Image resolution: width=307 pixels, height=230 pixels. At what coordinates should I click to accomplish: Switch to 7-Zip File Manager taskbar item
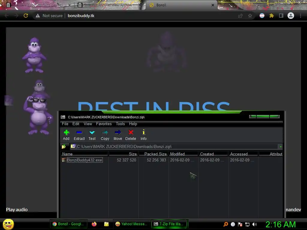[169, 224]
